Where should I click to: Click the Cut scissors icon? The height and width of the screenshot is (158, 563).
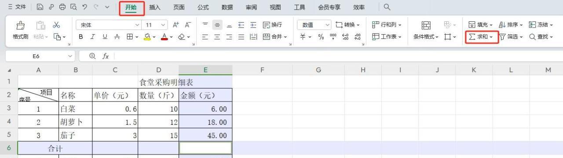click(56, 25)
